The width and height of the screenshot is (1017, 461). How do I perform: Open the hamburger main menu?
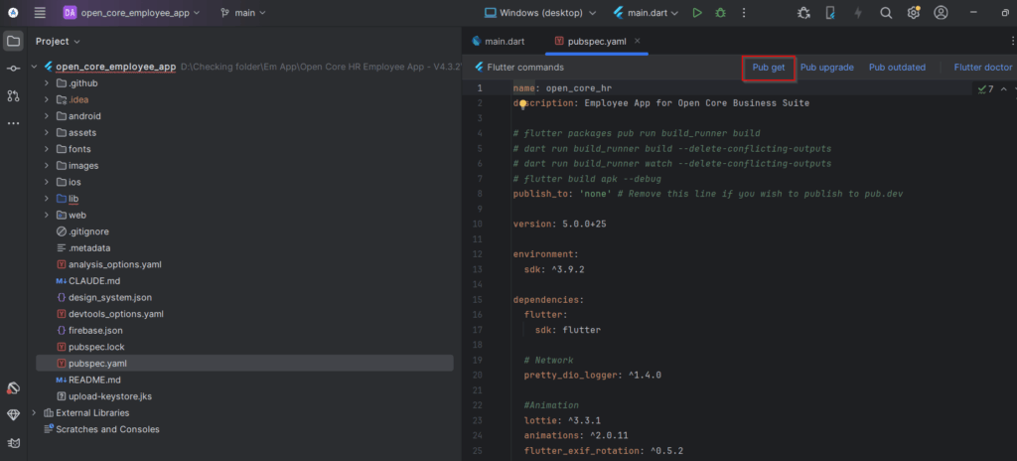click(40, 13)
